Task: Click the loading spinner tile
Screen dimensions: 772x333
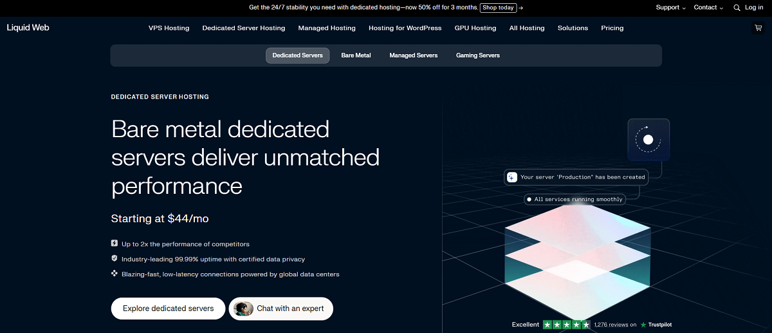Action: 648,139
